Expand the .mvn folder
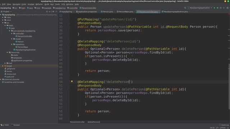 tap(3, 20)
